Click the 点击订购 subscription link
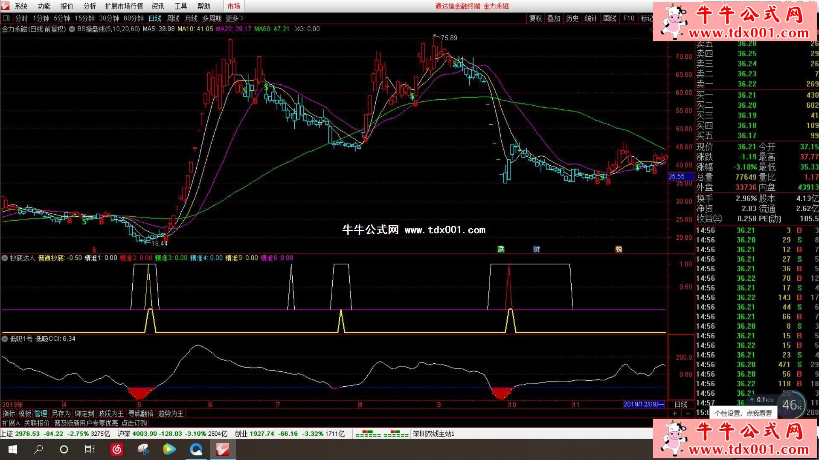Viewport: 819px width, 460px height. 134,423
